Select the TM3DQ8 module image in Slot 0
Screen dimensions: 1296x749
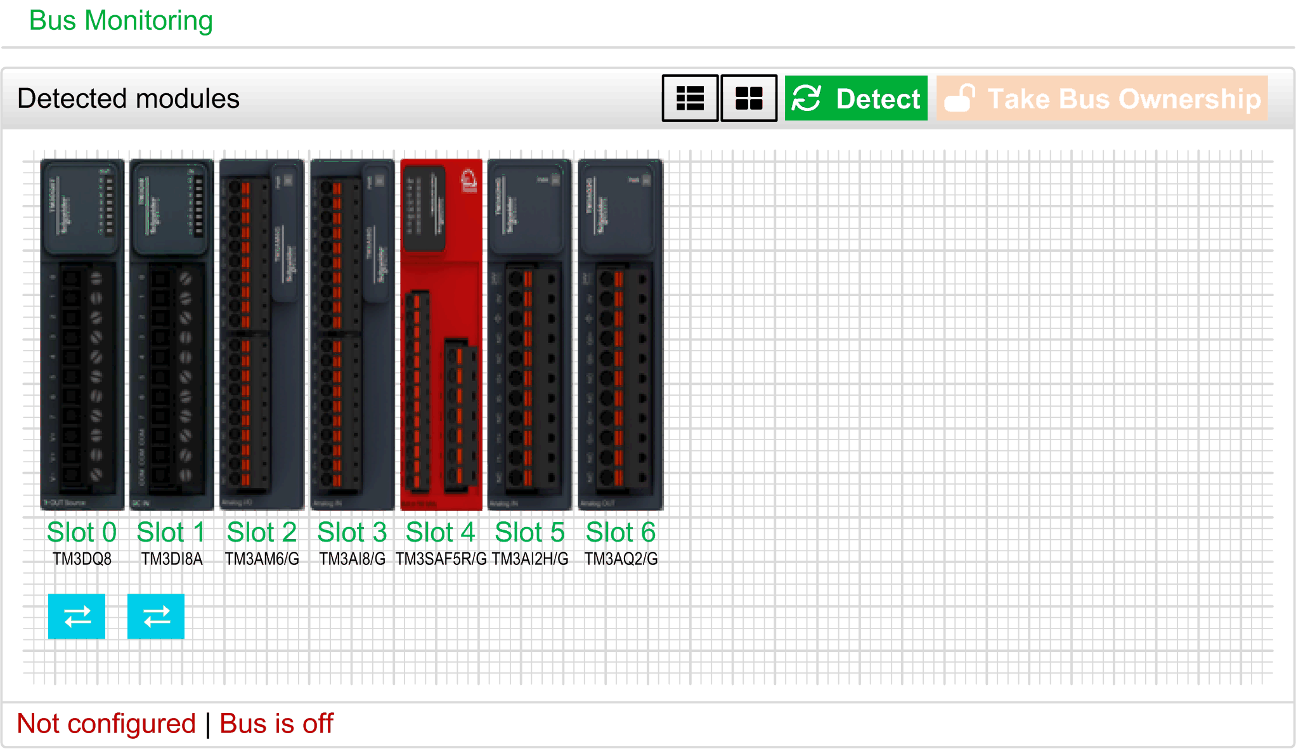point(82,334)
